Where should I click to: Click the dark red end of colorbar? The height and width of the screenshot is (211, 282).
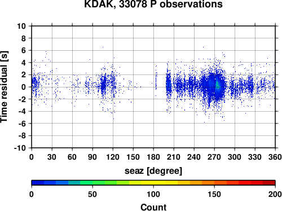[269, 183]
